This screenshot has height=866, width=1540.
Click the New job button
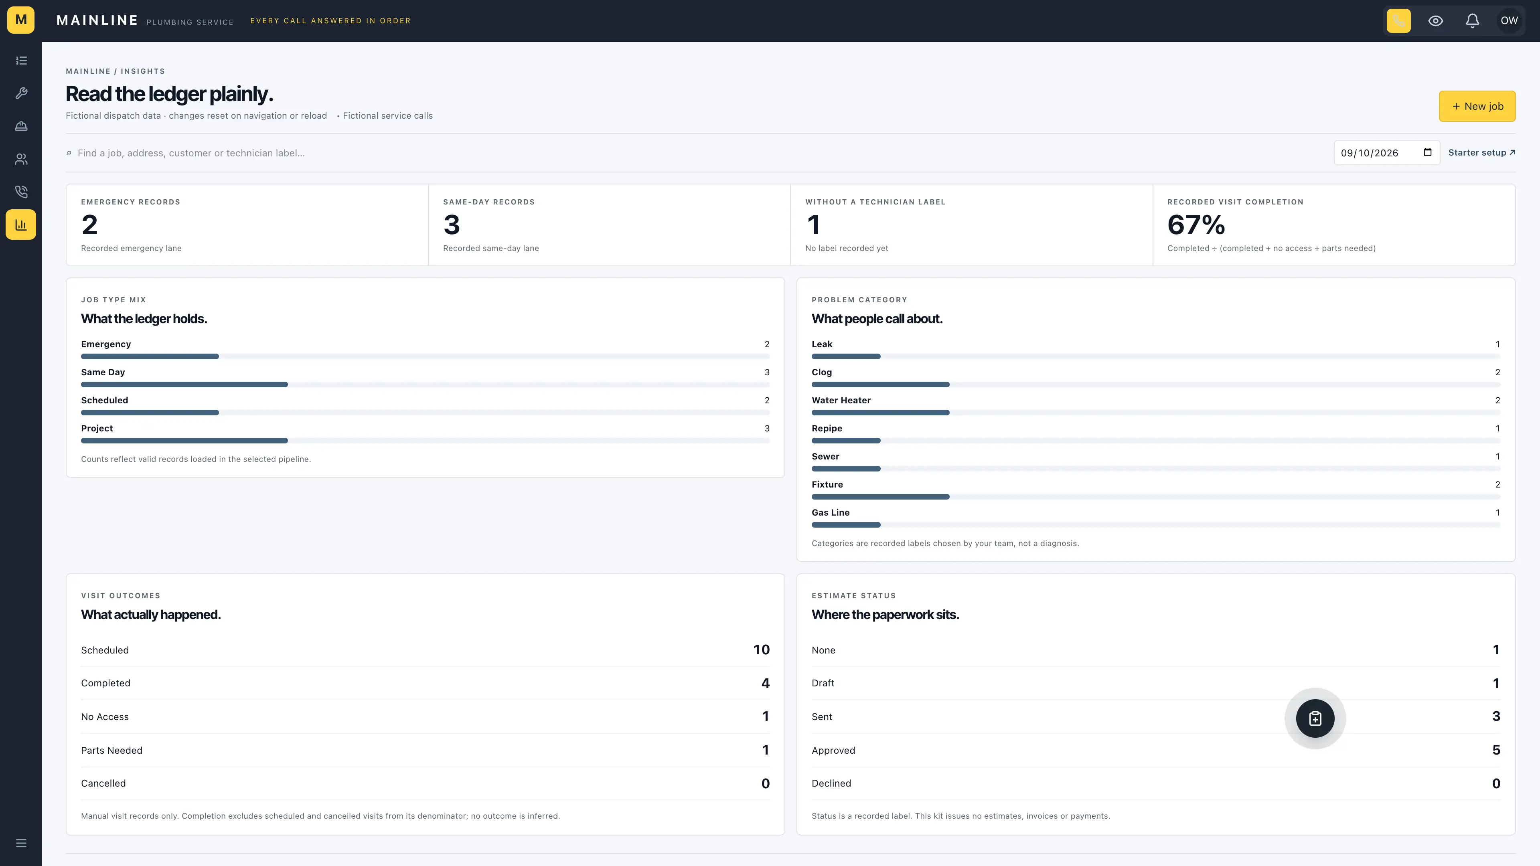[x=1477, y=106]
